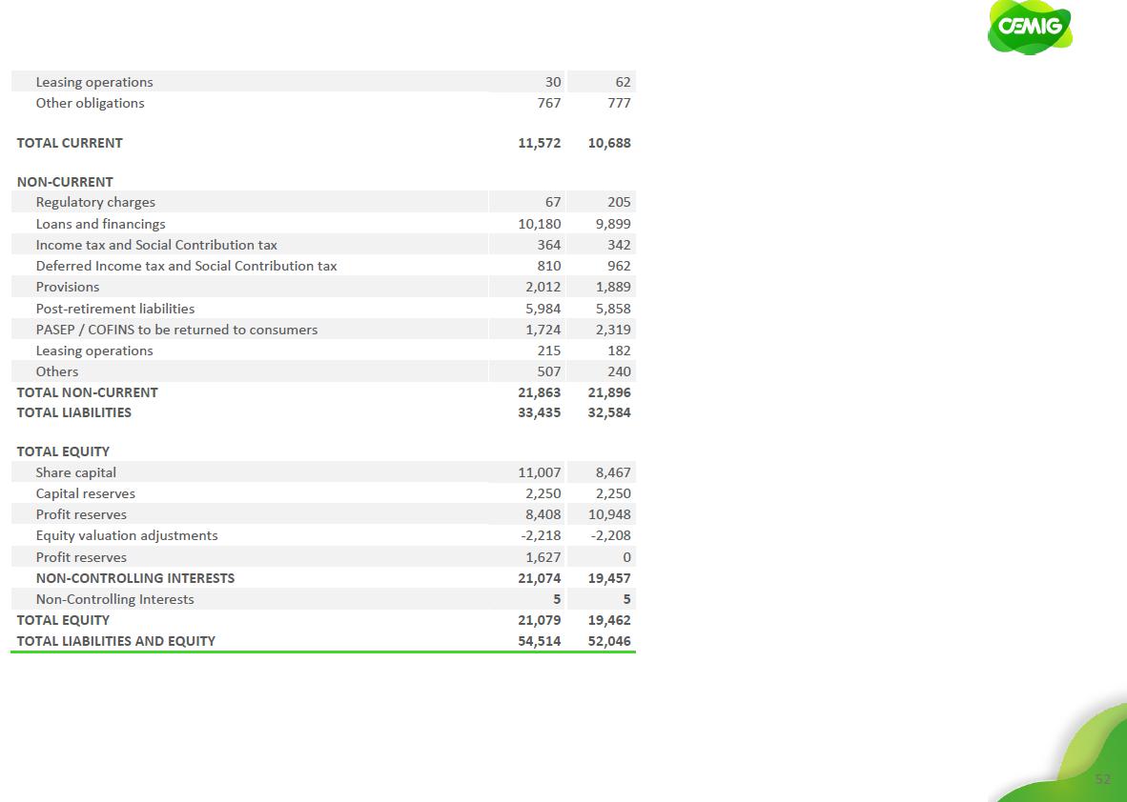Select the Share capital row label

pos(76,472)
